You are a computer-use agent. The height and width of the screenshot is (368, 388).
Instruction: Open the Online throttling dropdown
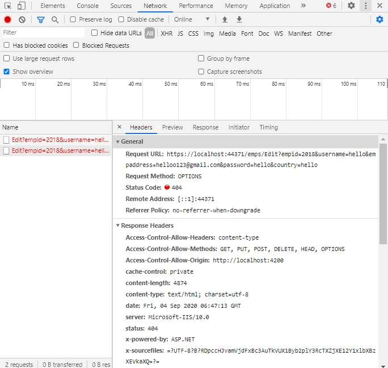click(192, 19)
